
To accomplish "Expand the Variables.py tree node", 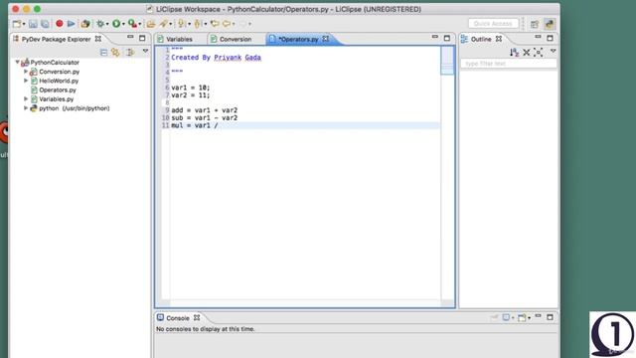I will pos(26,99).
